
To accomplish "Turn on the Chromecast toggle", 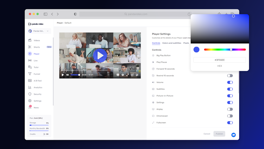I will (230, 116).
